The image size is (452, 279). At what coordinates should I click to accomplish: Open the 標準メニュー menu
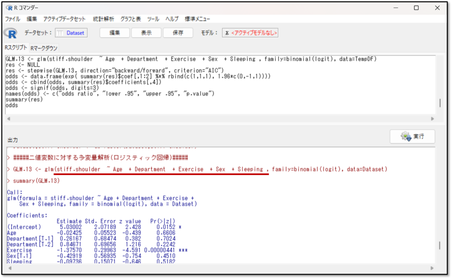[197, 19]
